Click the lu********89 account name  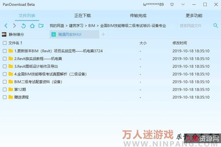(x=153, y=4)
